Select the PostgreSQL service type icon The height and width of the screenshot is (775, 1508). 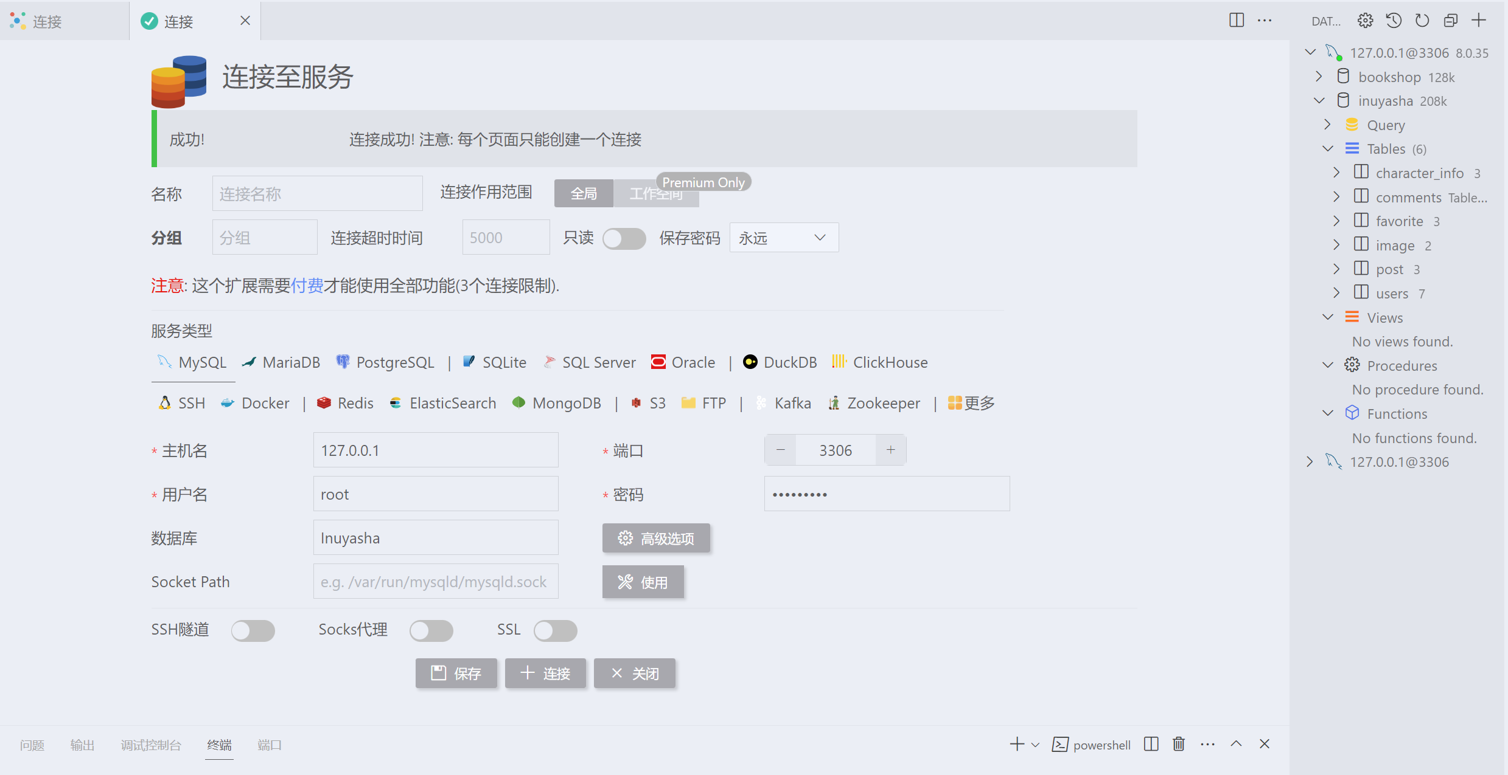[x=343, y=362]
